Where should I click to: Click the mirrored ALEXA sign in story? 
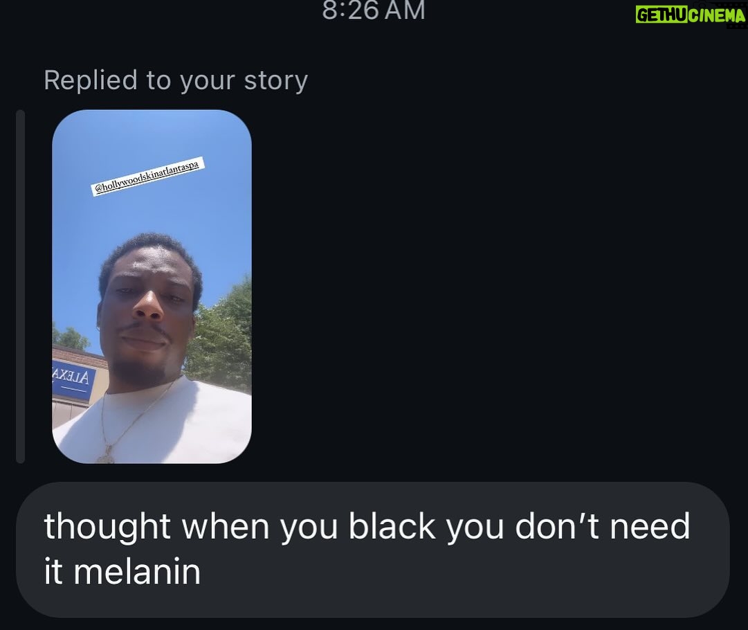(x=71, y=378)
